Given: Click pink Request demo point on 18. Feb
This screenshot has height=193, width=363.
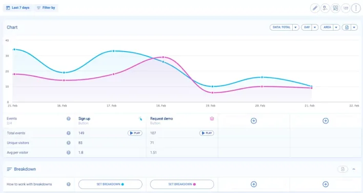Looking at the screenshot, I should (x=163, y=57).
